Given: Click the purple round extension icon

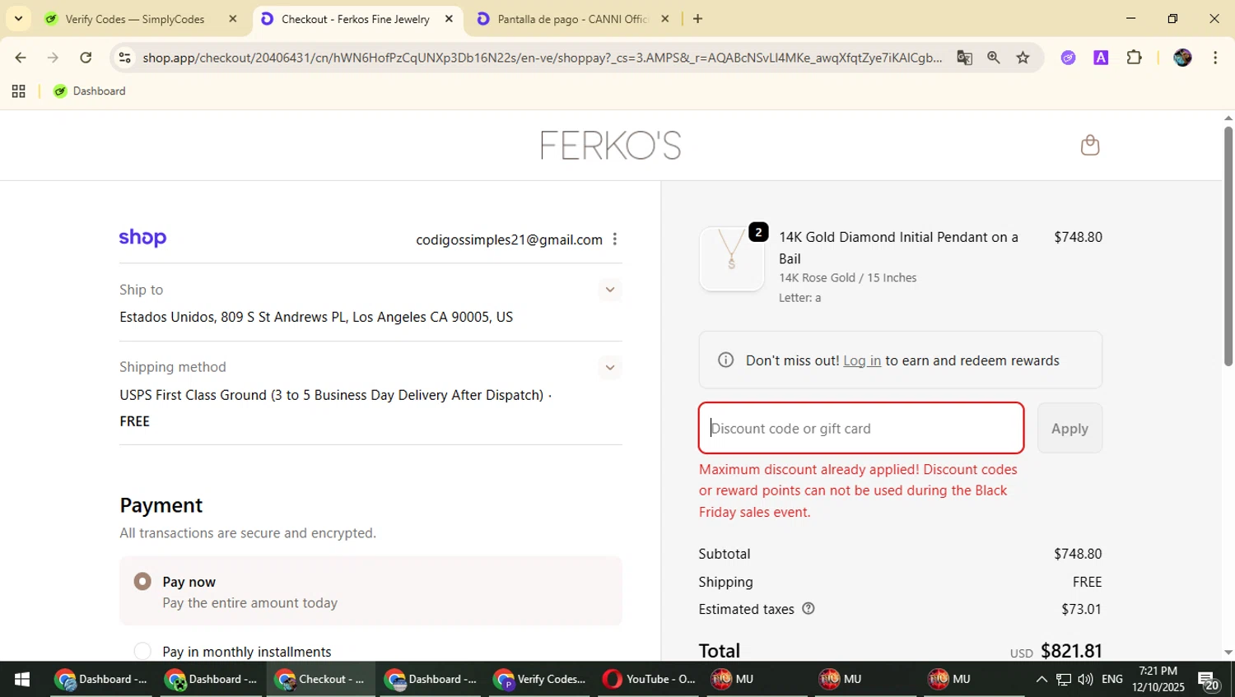Looking at the screenshot, I should pyautogui.click(x=1068, y=58).
